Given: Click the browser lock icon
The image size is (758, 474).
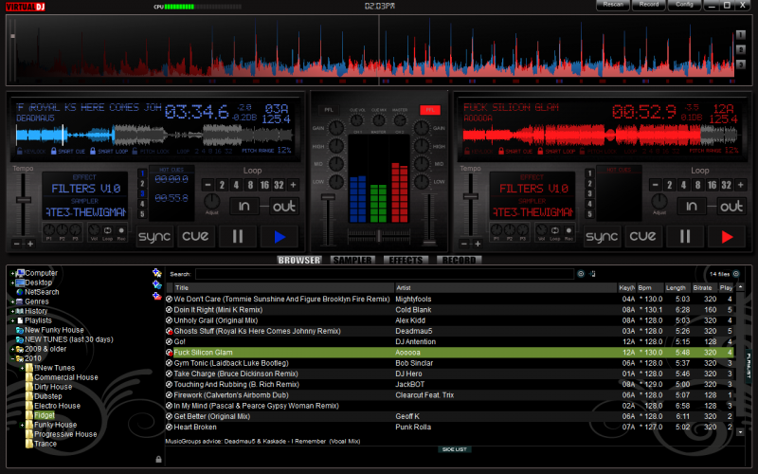Looking at the screenshot, I should coord(158,459).
